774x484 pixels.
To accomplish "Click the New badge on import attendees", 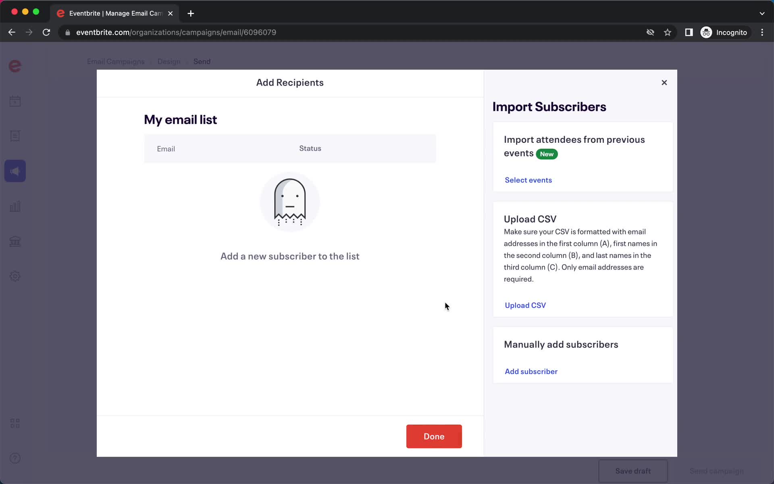I will 547,154.
